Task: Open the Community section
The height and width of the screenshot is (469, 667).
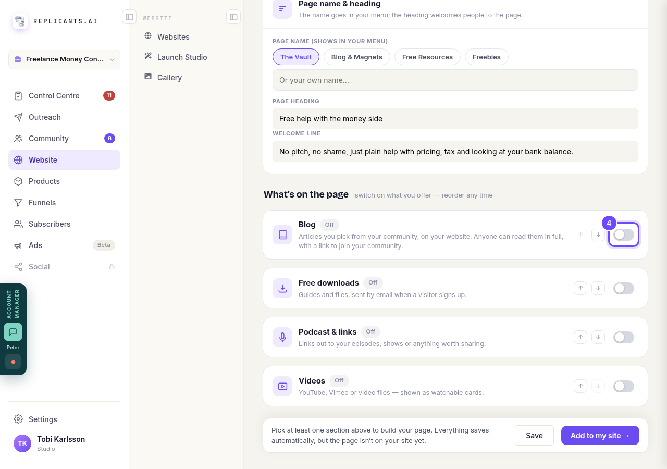Action: [x=64, y=139]
